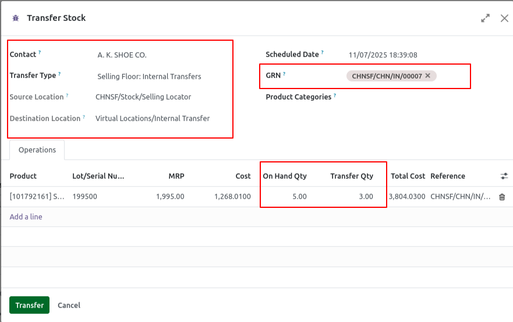The image size is (513, 322).
Task: Switch to the Operations tab
Action: click(x=37, y=150)
